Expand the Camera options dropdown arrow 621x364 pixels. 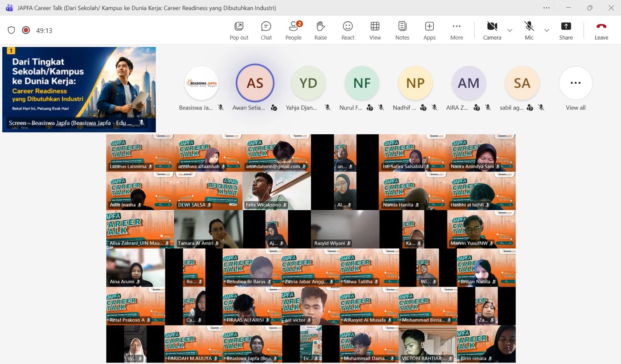click(x=510, y=30)
